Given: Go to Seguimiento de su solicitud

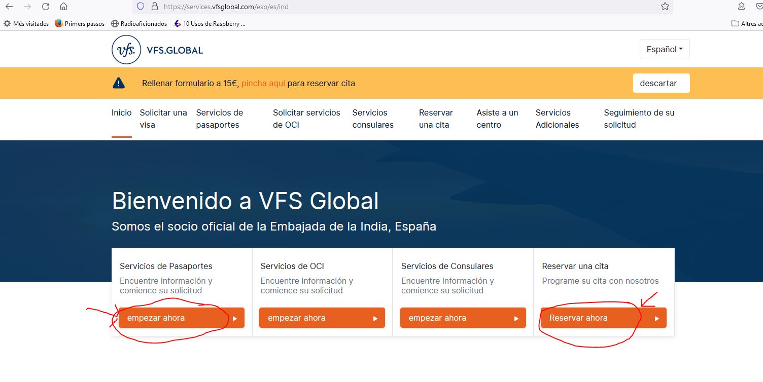Looking at the screenshot, I should click(639, 119).
